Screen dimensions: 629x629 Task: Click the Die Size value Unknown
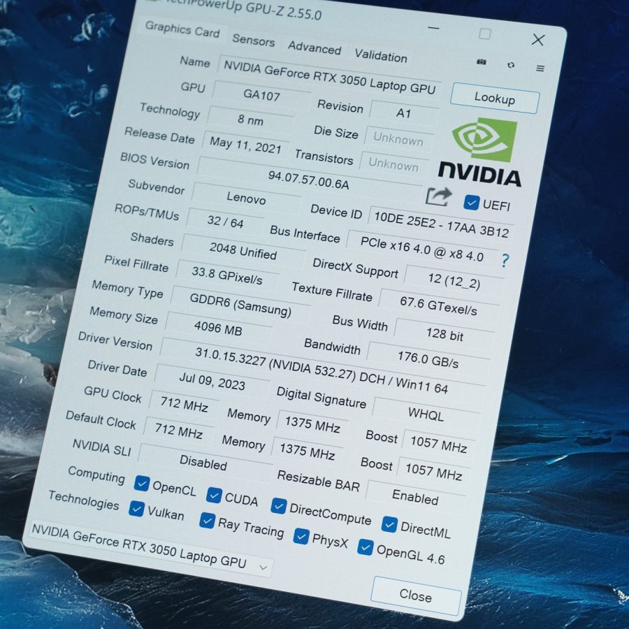click(x=398, y=139)
